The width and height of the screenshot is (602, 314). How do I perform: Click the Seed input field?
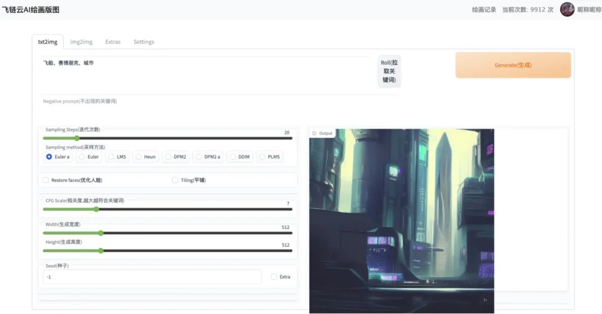[152, 277]
